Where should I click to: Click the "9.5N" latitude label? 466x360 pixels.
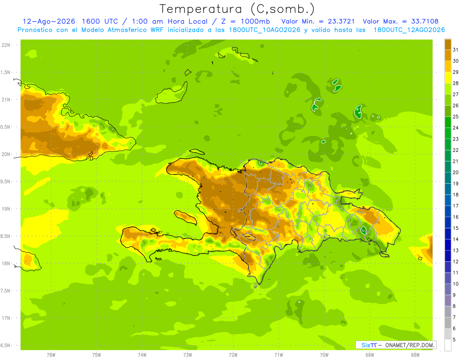coord(6,181)
